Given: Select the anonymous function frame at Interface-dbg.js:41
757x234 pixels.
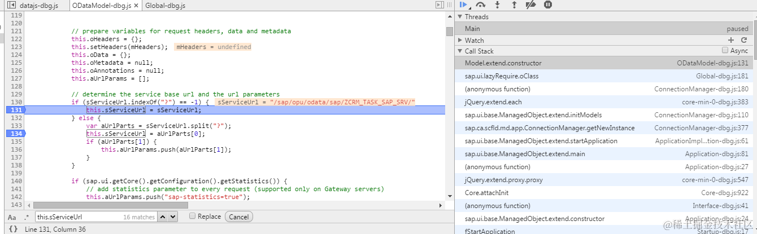Looking at the screenshot, I should tap(604, 206).
